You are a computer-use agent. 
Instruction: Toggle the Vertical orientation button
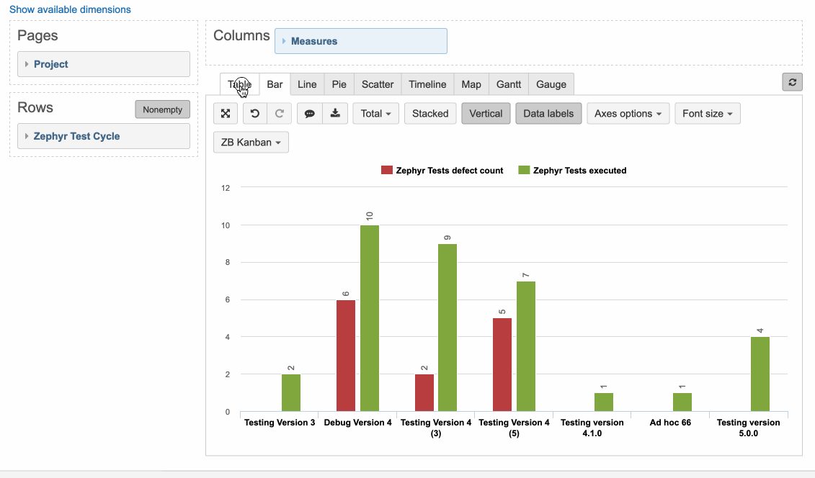pos(486,114)
